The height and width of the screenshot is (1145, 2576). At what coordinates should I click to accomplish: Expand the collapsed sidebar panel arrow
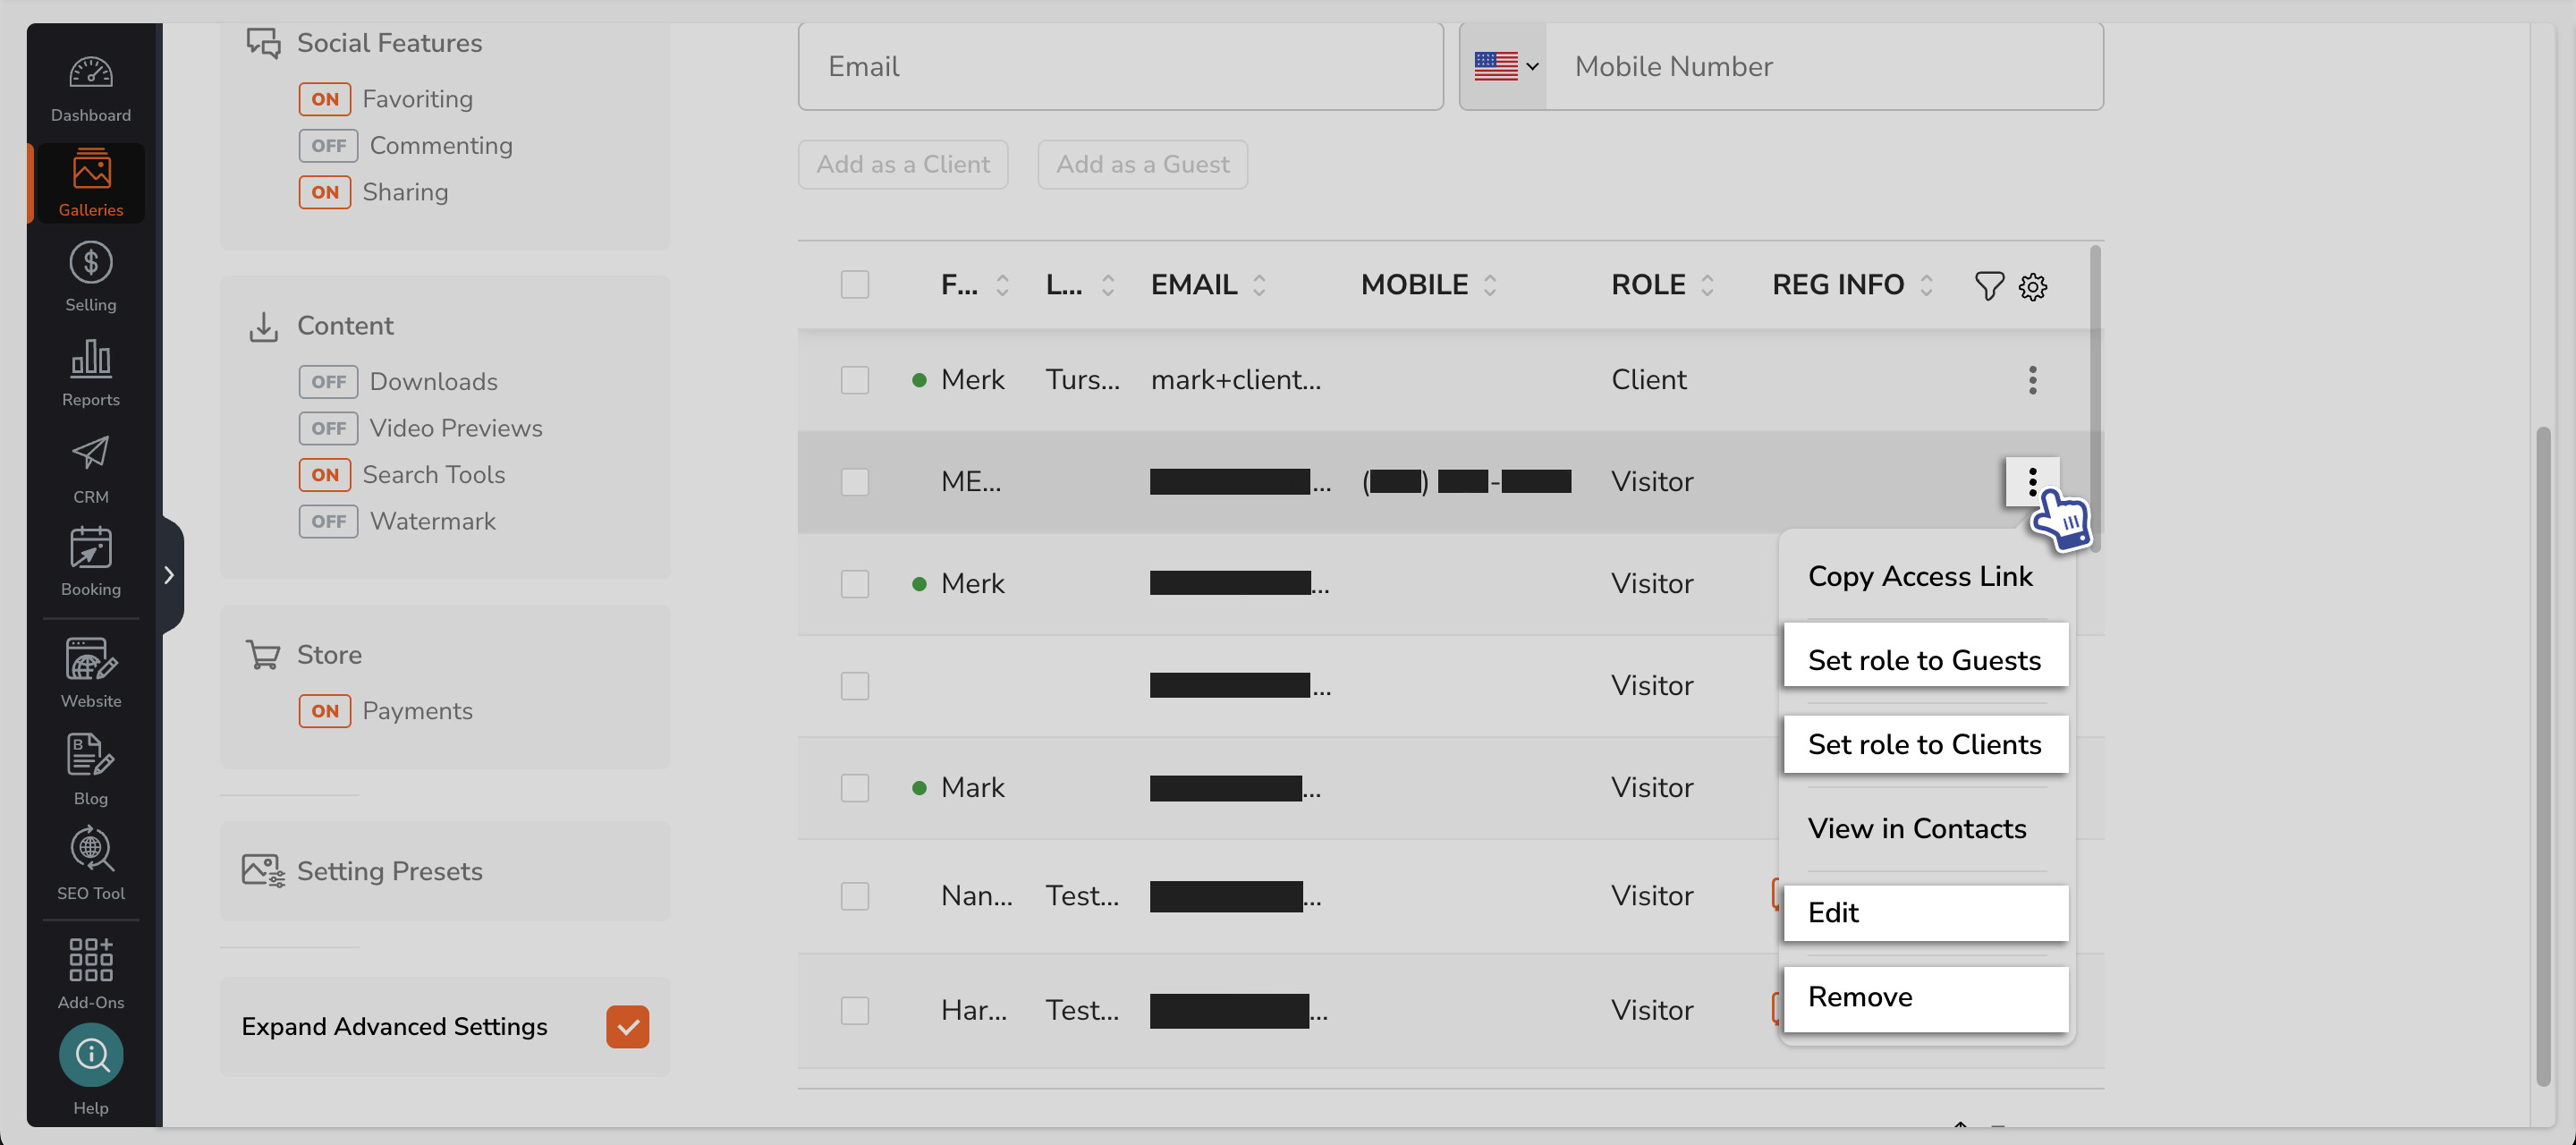(168, 573)
